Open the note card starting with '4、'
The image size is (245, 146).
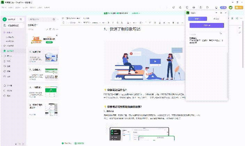(x=43, y=109)
